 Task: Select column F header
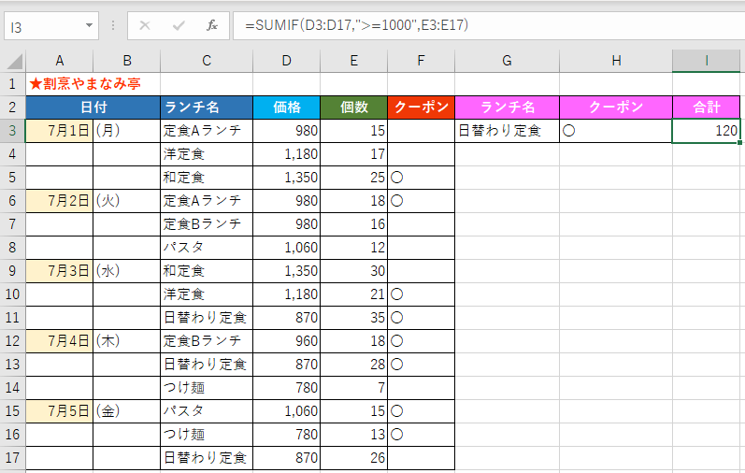point(421,61)
